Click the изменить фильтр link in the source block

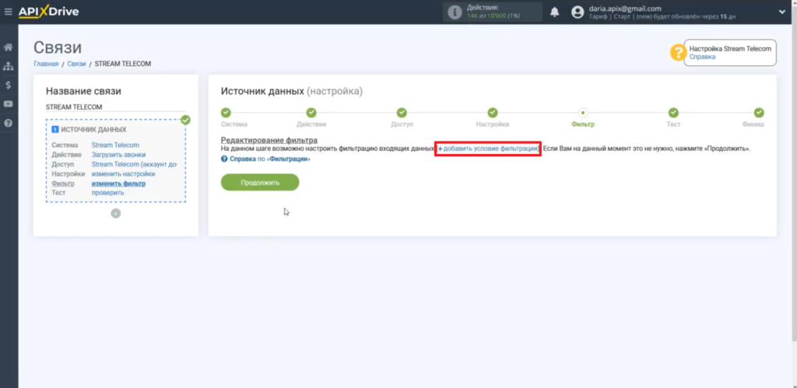click(118, 184)
